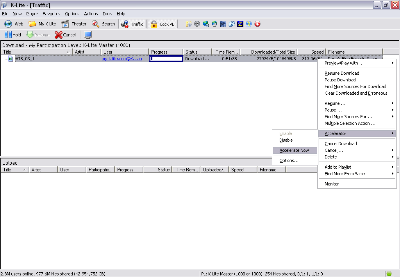The width and height of the screenshot is (400, 277).
Task: Click the blue letter R icon
Action: [232, 24]
